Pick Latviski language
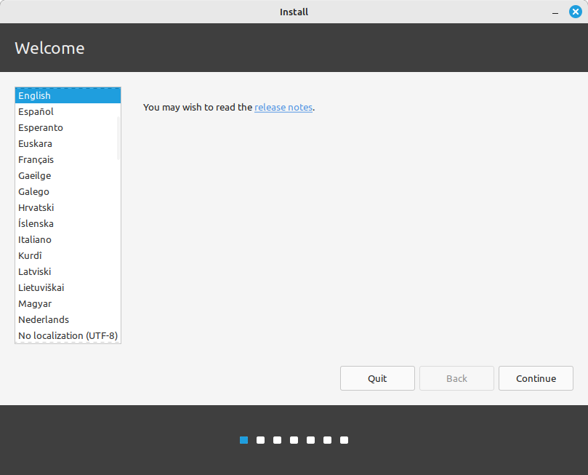Viewport: 588px width, 475px height. coord(68,271)
